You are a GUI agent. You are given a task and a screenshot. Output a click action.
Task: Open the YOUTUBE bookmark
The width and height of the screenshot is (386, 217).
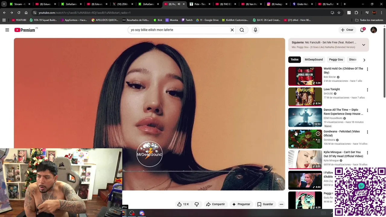click(x=19, y=20)
